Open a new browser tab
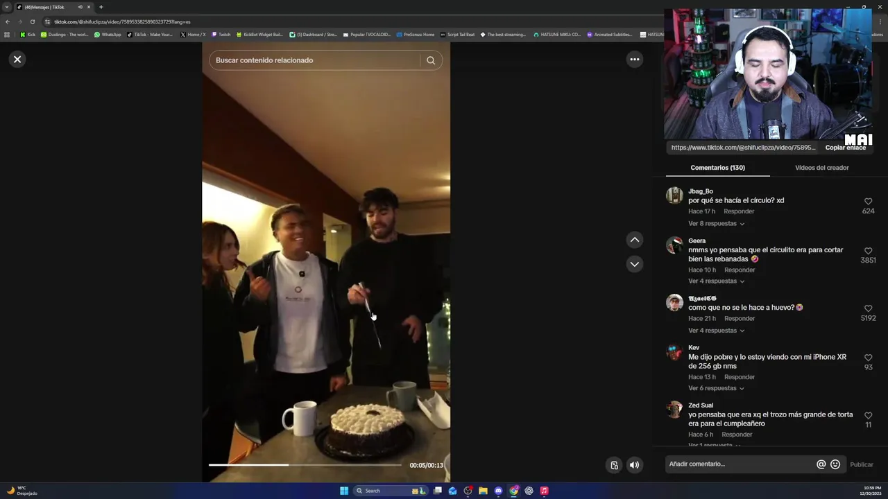Image resolution: width=888 pixels, height=499 pixels. [101, 7]
